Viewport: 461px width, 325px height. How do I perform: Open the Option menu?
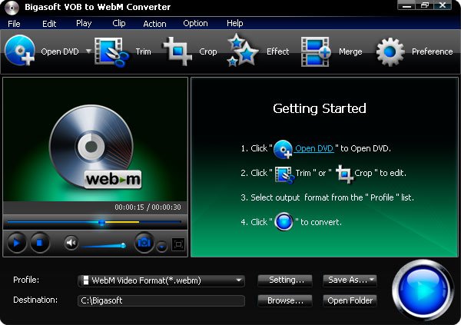point(195,24)
